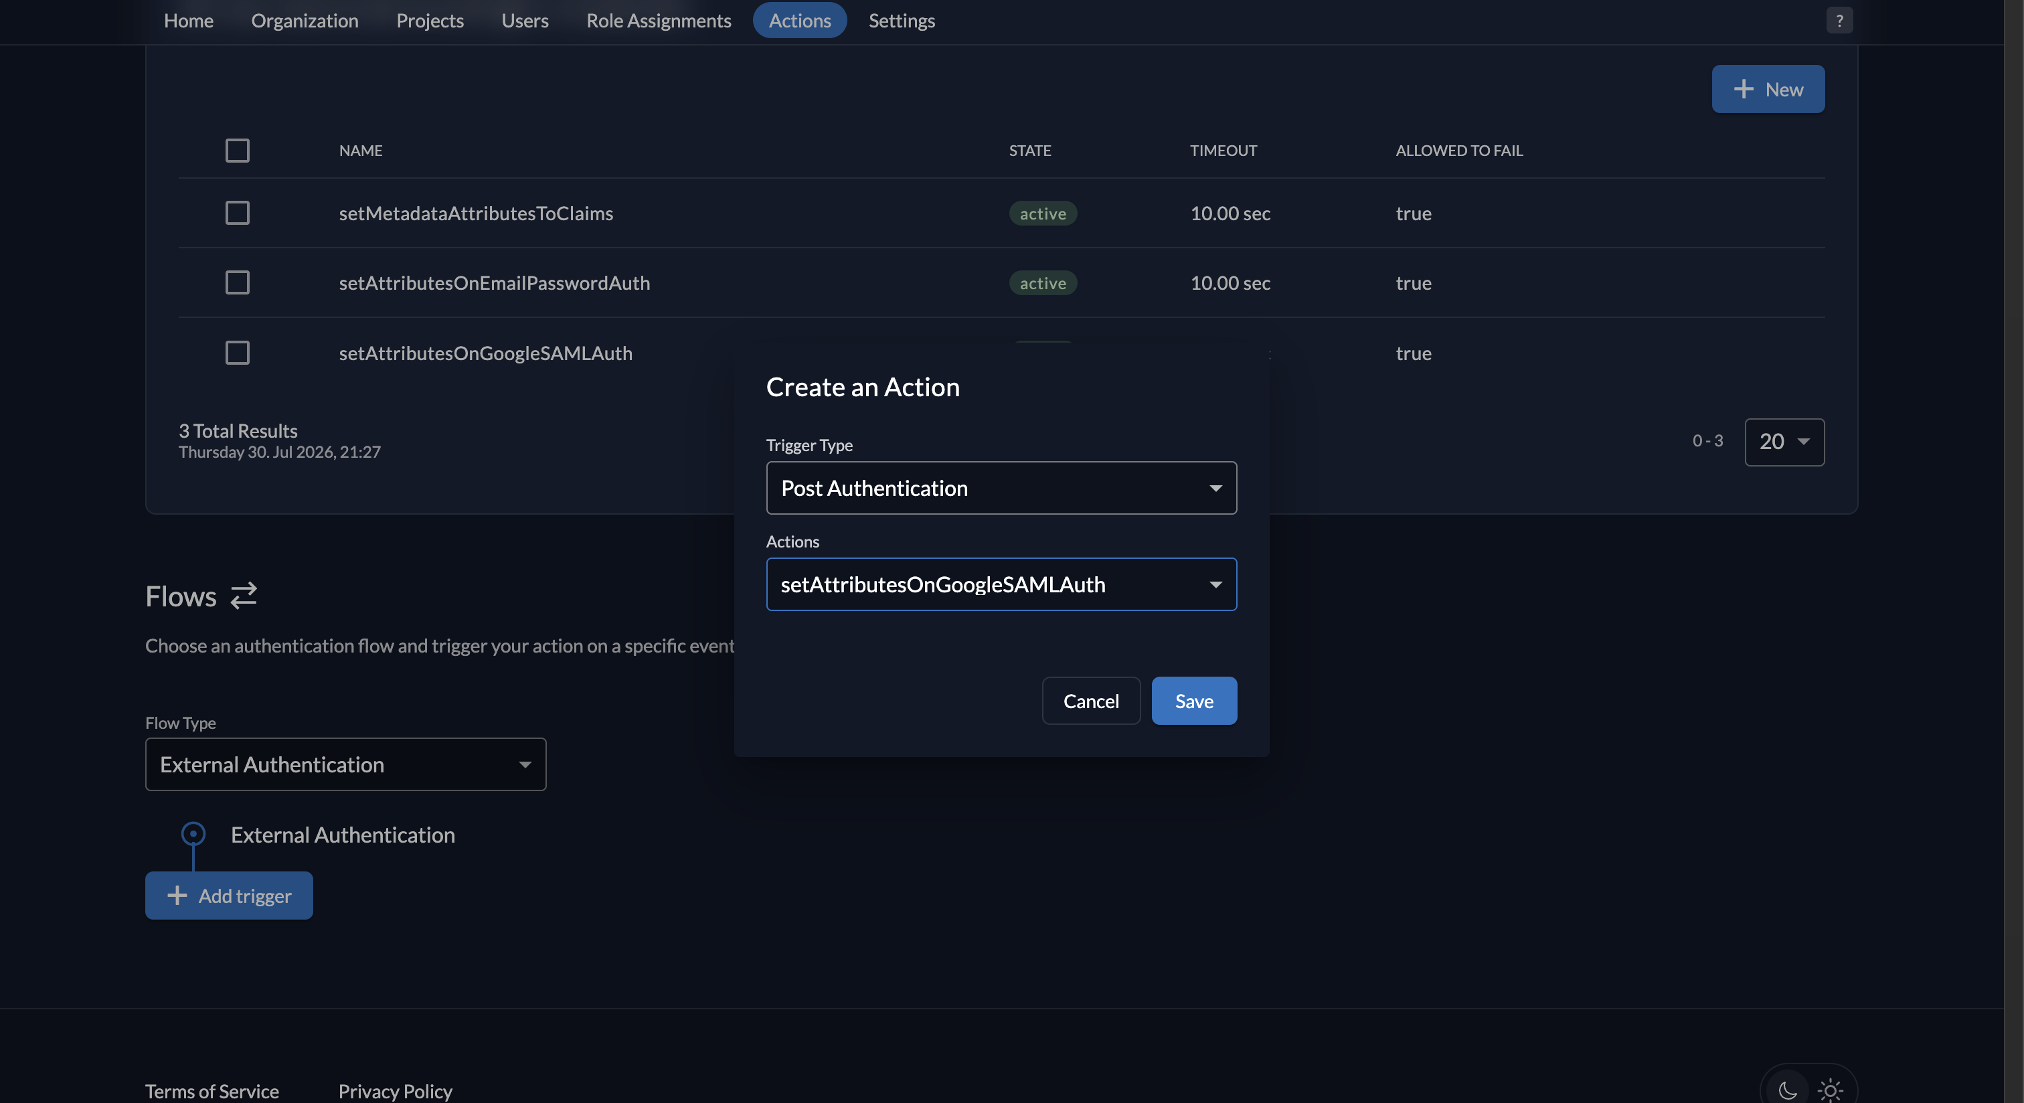The width and height of the screenshot is (2024, 1103).
Task: Open the Settings tab
Action: [901, 21]
